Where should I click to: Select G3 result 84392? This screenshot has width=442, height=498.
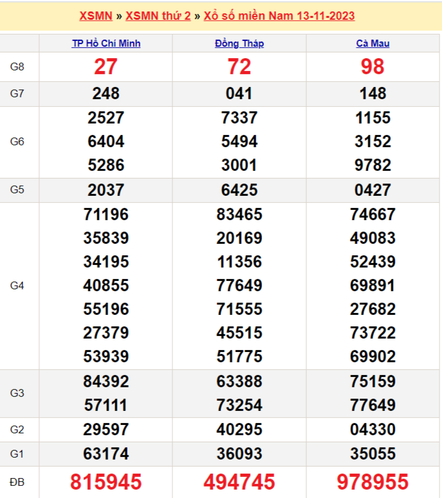[106, 382]
